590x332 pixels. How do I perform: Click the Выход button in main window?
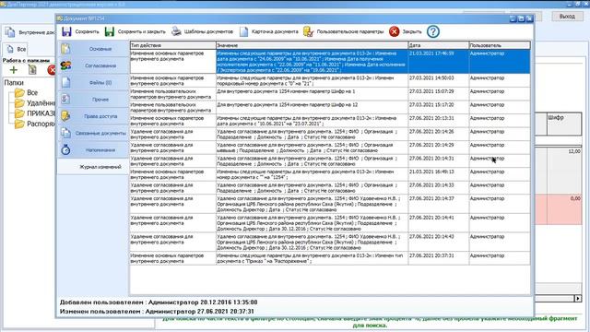[x=567, y=17]
